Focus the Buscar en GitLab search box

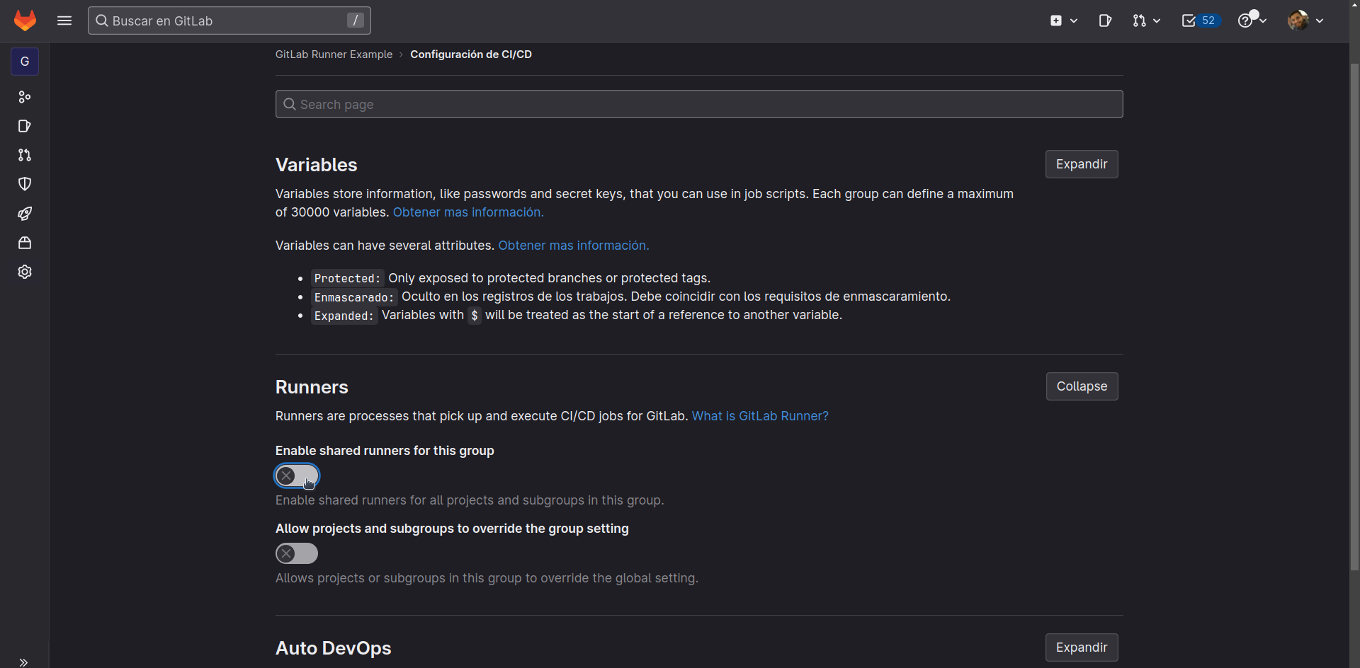point(229,21)
